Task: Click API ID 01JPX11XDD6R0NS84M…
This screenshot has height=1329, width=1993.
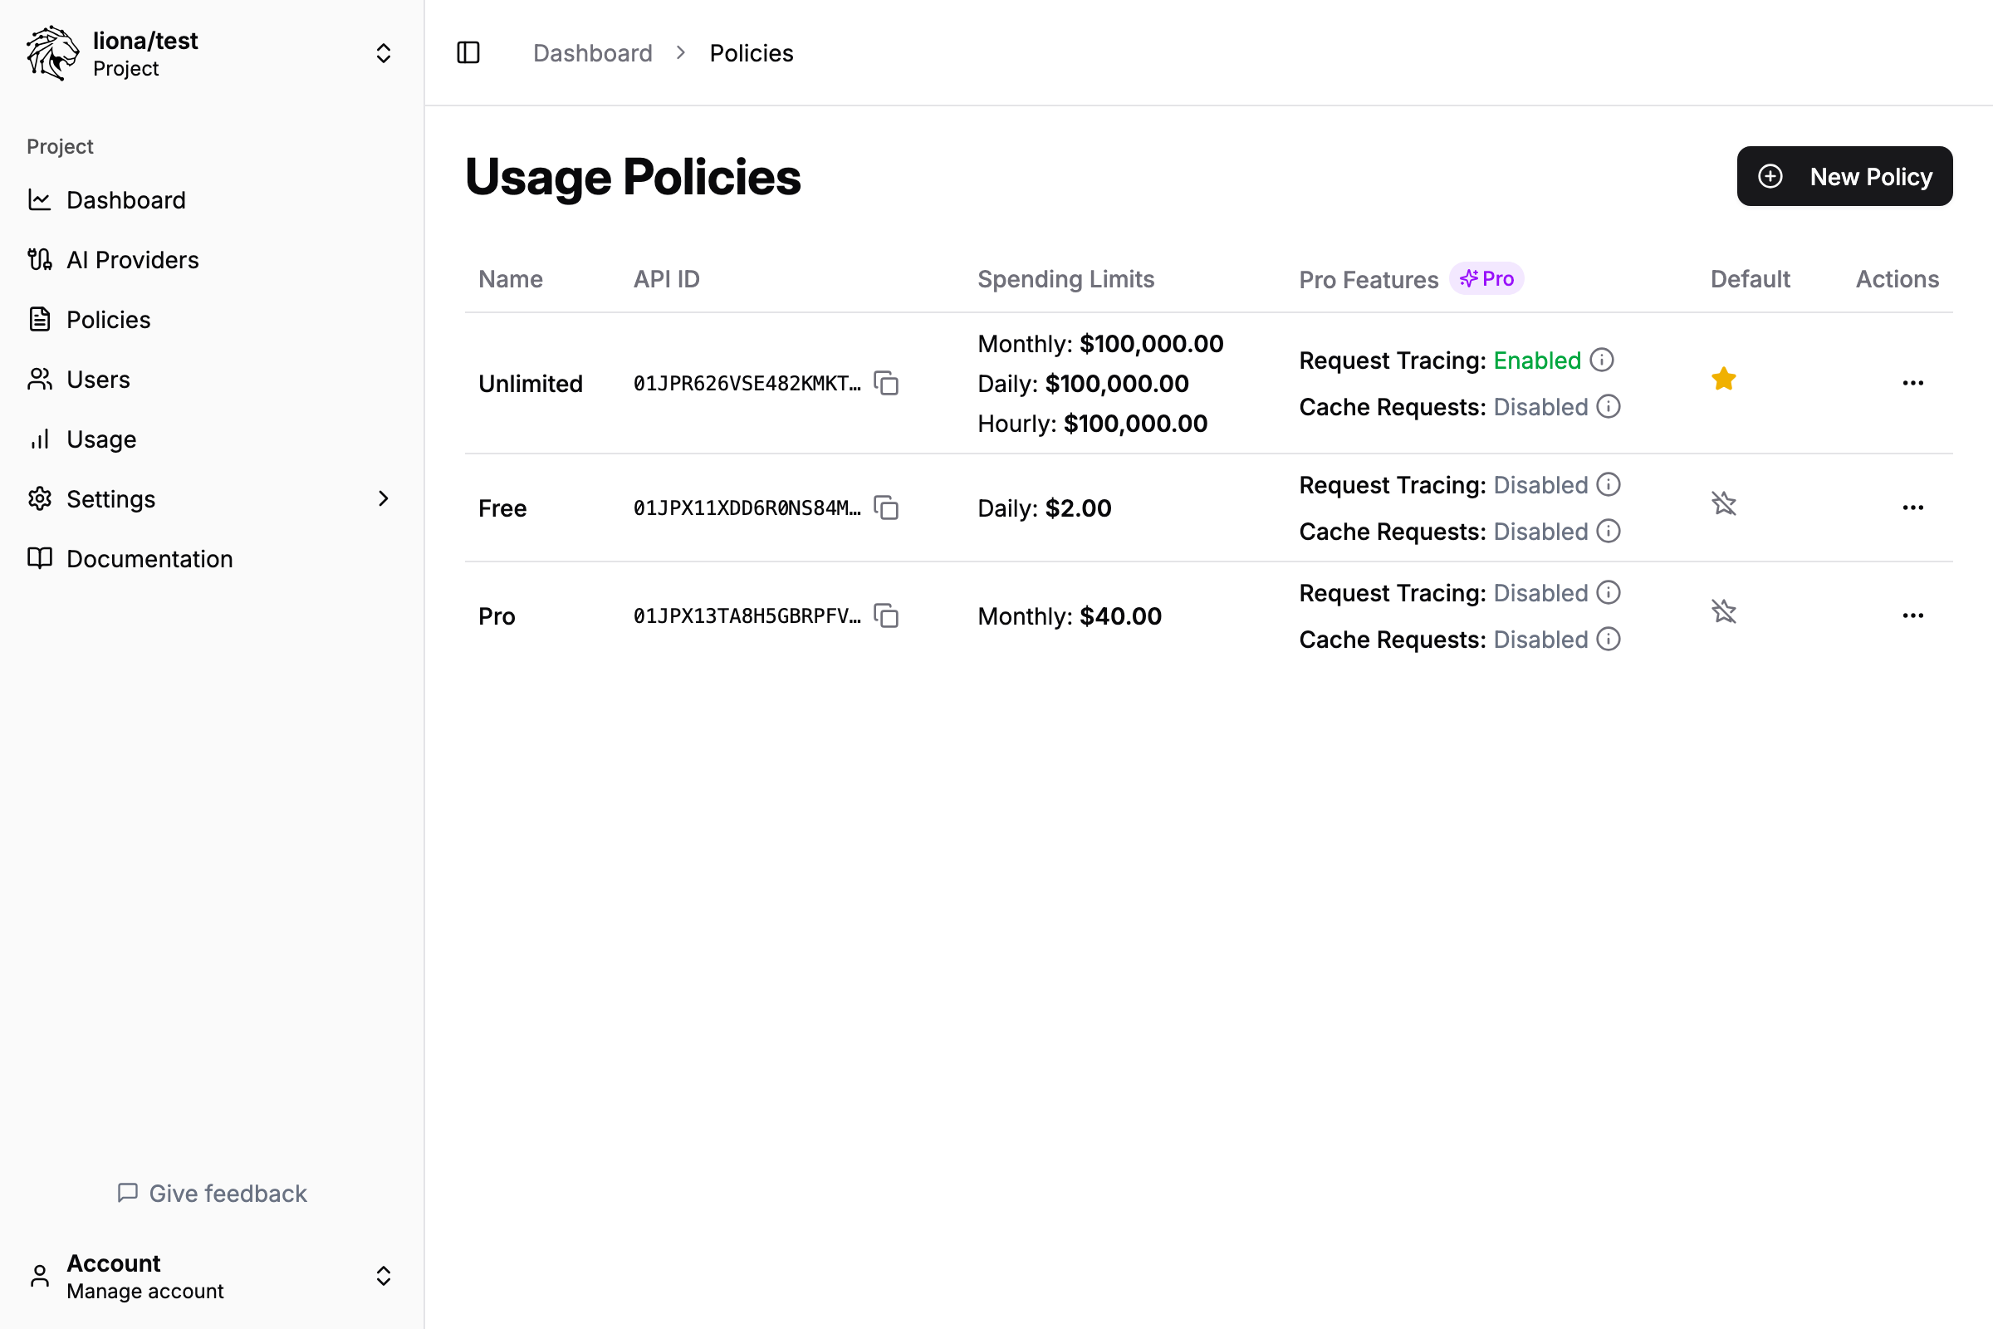Action: (747, 508)
